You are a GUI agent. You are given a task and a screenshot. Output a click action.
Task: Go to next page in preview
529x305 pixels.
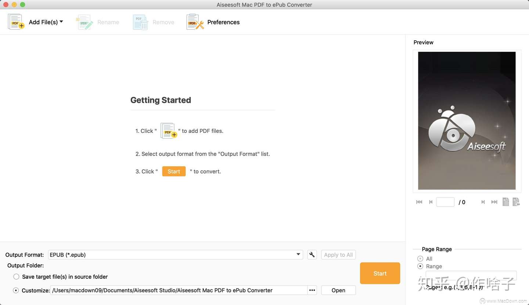(483, 202)
